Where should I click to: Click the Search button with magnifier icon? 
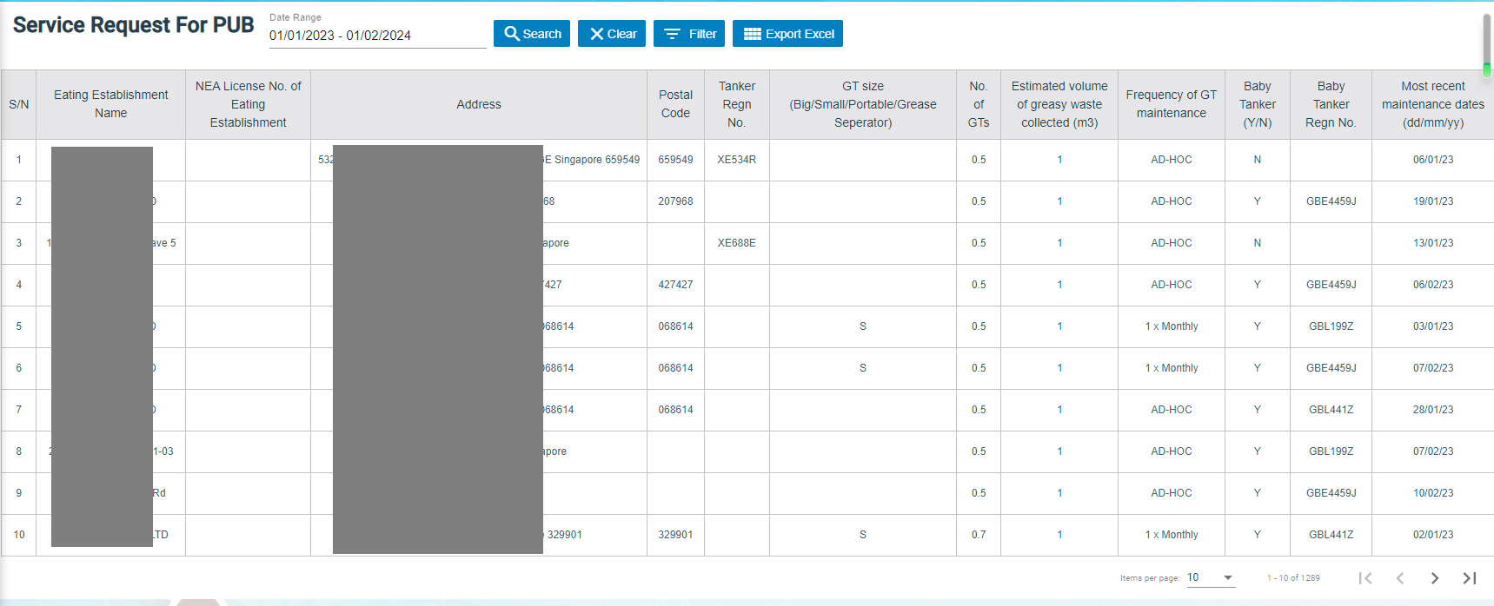coord(532,34)
